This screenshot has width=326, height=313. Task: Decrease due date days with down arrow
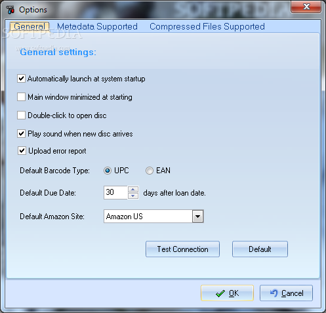(x=133, y=196)
